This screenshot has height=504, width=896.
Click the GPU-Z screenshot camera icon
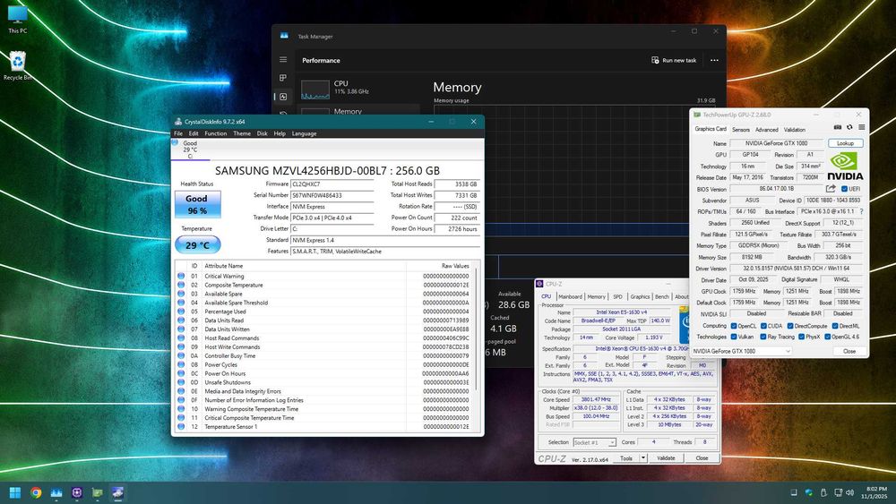838,127
